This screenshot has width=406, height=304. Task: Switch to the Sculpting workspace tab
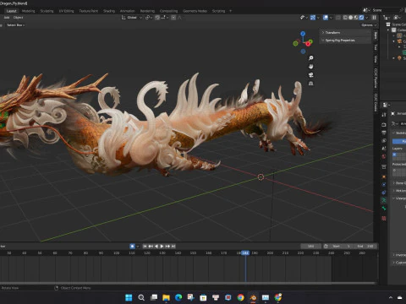(x=47, y=11)
